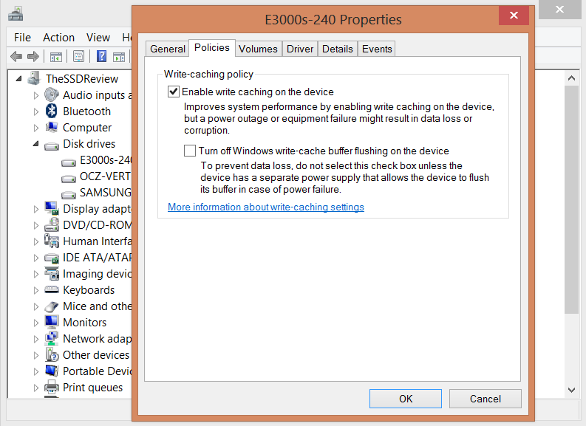The image size is (586, 426).
Task: Switch to the Details tab
Action: pyautogui.click(x=338, y=49)
